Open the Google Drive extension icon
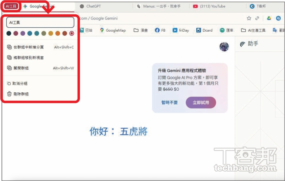The image size is (285, 181). click(269, 18)
